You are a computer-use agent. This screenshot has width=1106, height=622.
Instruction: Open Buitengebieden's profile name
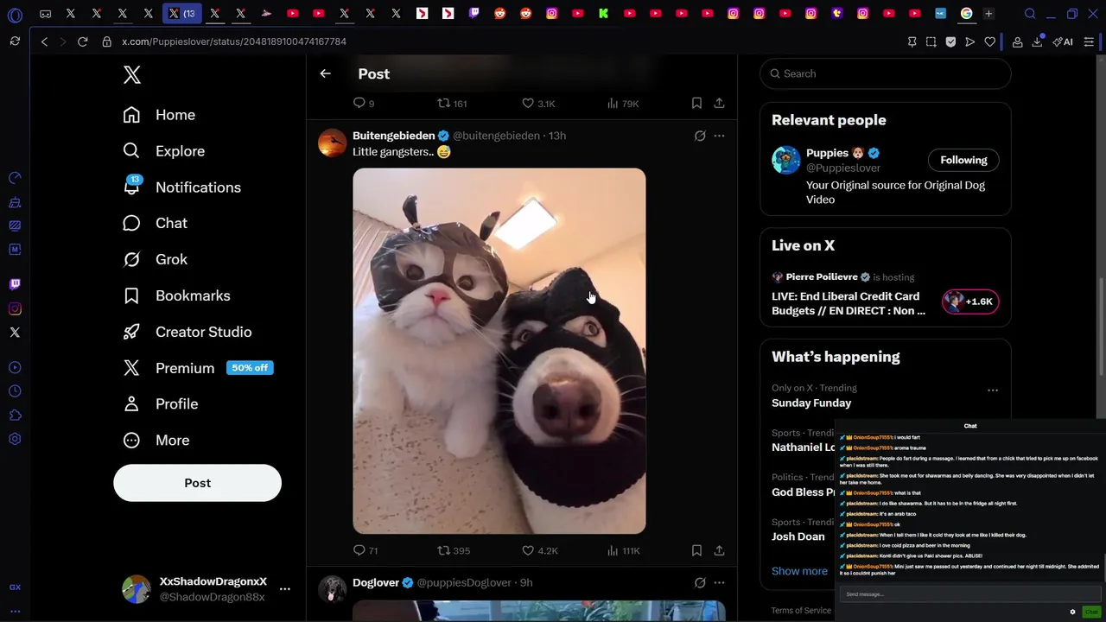(x=393, y=136)
